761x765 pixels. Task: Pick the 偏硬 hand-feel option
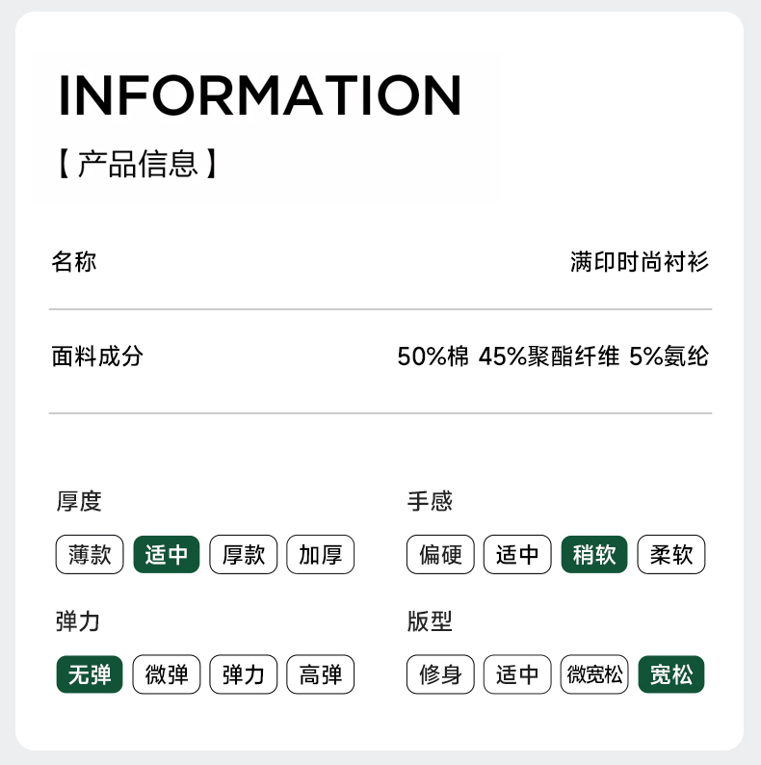tap(440, 555)
